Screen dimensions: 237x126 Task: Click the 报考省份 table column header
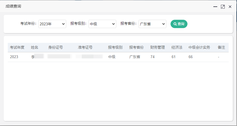pyautogui.click(x=136, y=47)
